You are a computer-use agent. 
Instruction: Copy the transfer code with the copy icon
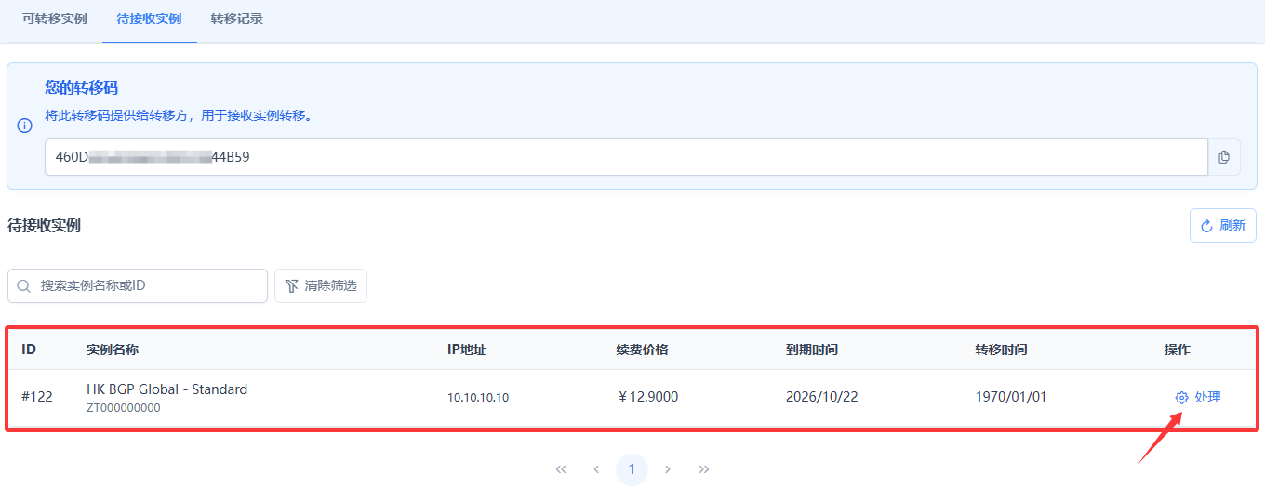point(1224,157)
